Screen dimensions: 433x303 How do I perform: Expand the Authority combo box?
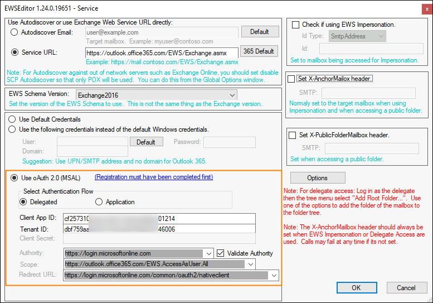(209, 253)
